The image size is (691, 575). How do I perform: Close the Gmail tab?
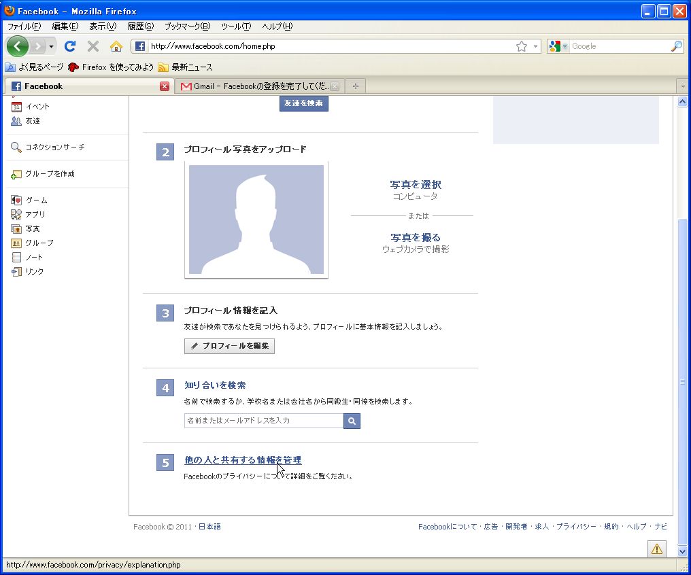(335, 86)
